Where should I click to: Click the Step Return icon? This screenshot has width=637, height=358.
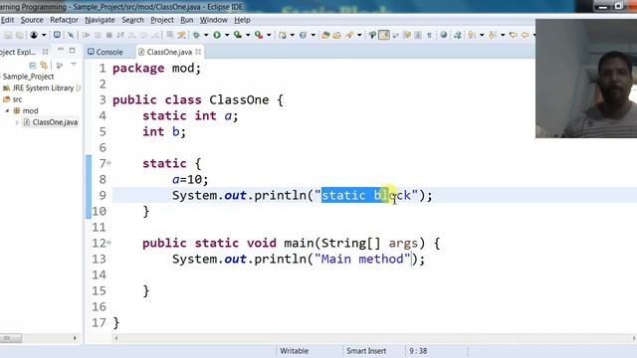(x=155, y=36)
